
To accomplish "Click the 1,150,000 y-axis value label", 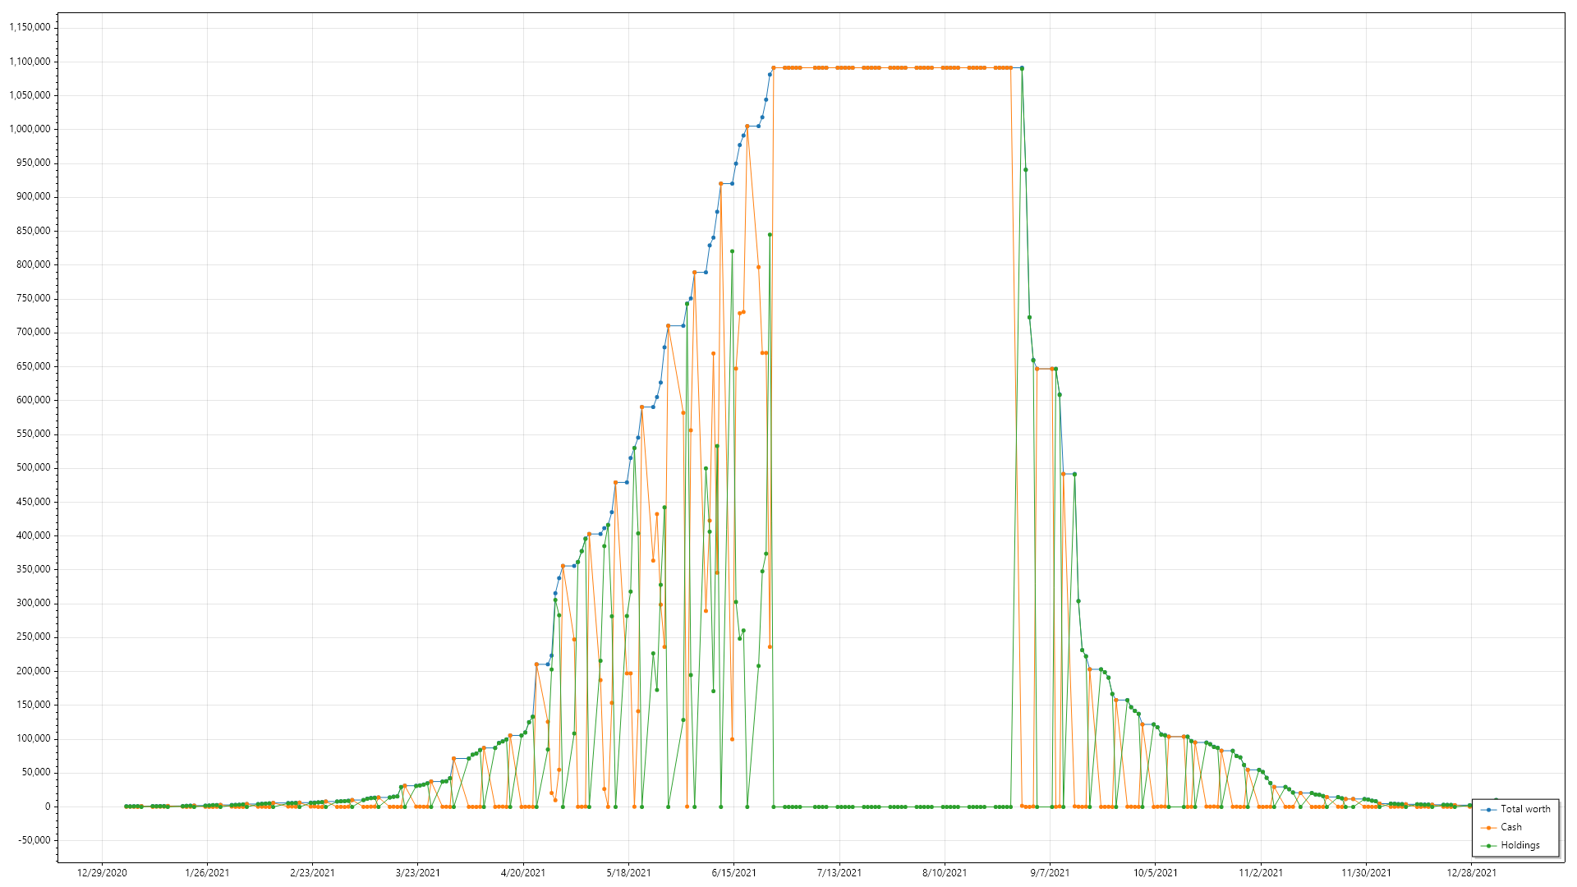I will click(30, 27).
